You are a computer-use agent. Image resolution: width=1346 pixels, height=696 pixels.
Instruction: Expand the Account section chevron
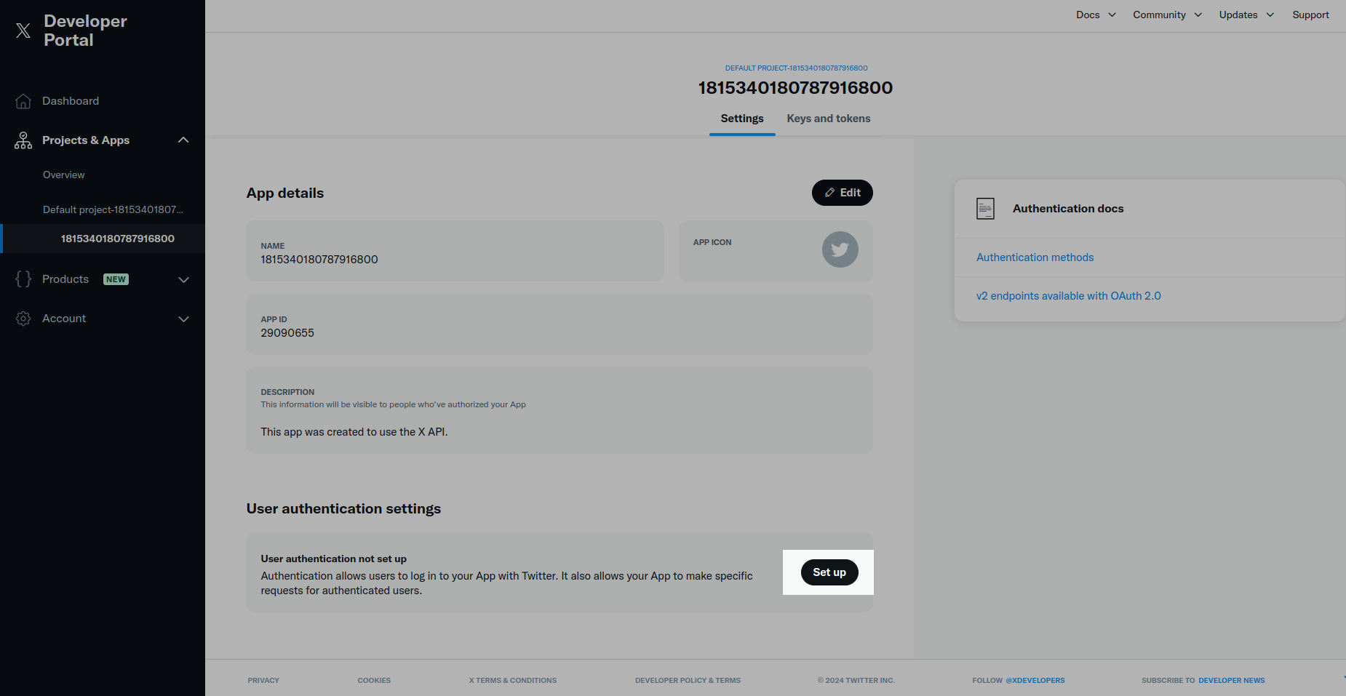[183, 319]
